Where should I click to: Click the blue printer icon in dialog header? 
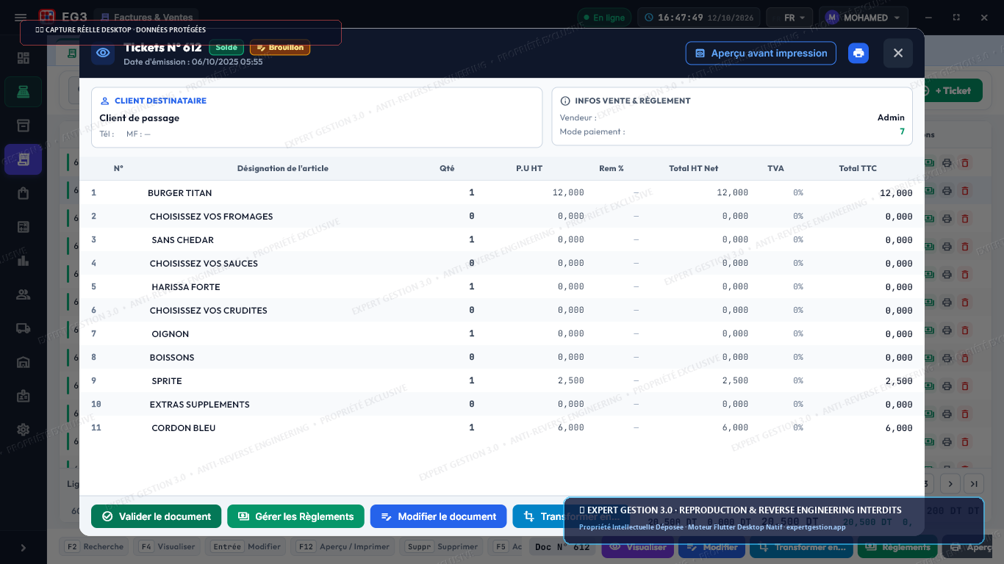point(858,53)
